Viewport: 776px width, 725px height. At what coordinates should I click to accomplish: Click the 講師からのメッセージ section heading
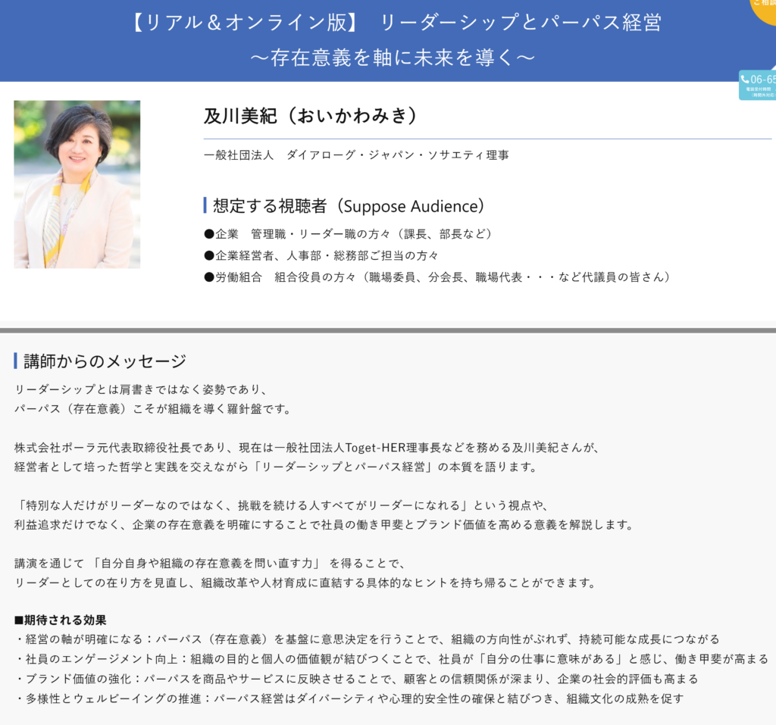coord(105,361)
